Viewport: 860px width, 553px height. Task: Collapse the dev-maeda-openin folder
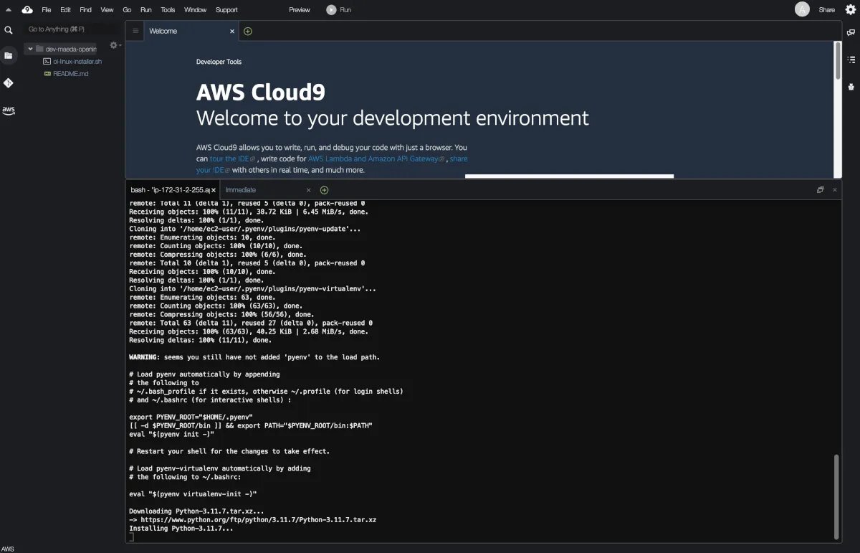(31, 49)
